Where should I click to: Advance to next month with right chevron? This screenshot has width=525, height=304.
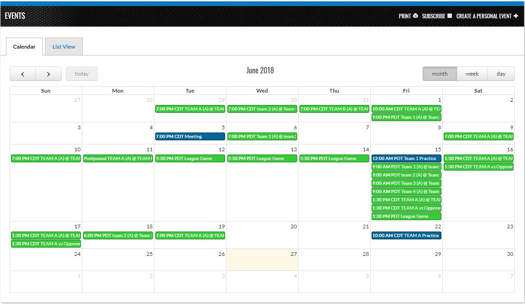48,74
